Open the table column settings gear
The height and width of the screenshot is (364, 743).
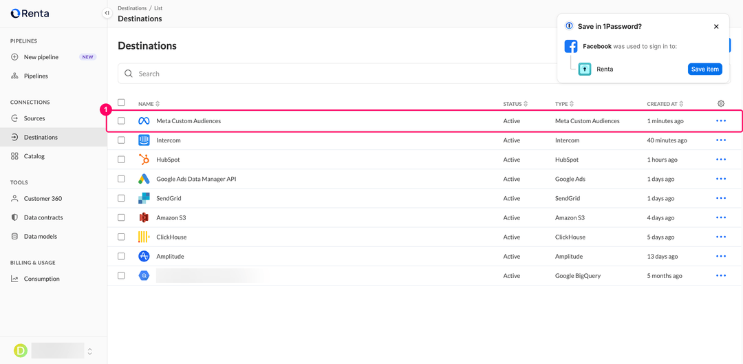(x=721, y=103)
